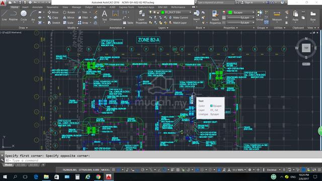Viewport: 322px width, 181px height.
Task: Click the Make Current layer button
Action: click(179, 18)
